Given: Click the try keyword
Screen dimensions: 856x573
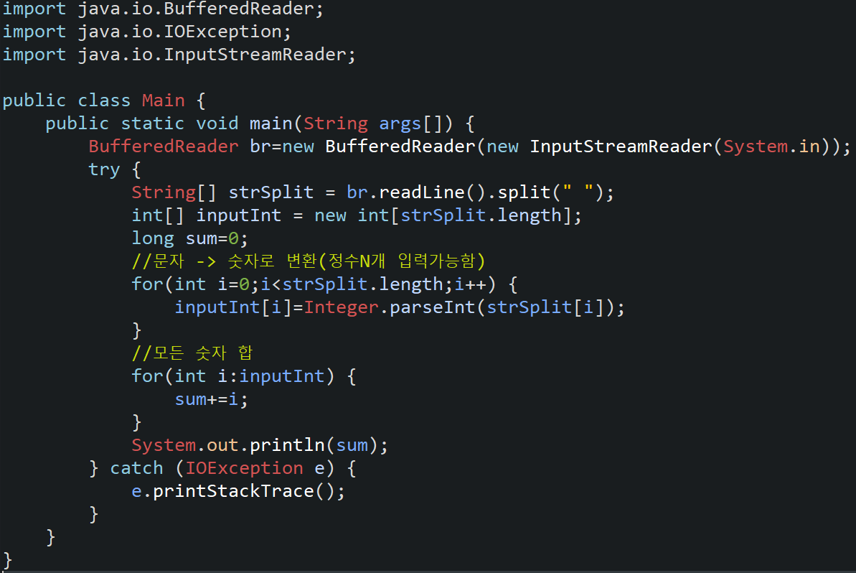Looking at the screenshot, I should 104,170.
